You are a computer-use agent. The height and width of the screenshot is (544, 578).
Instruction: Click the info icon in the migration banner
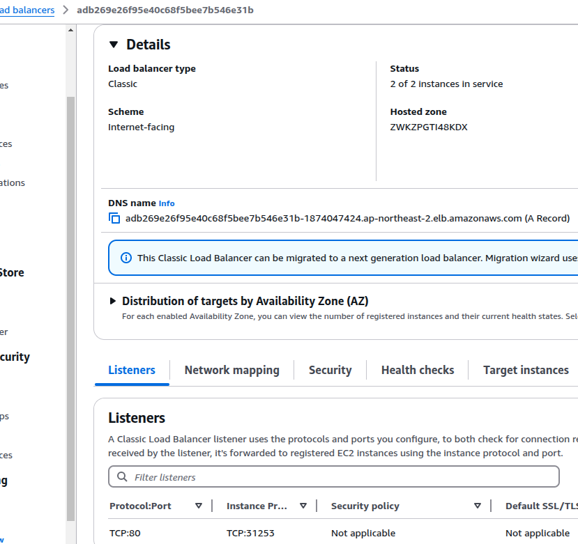126,258
